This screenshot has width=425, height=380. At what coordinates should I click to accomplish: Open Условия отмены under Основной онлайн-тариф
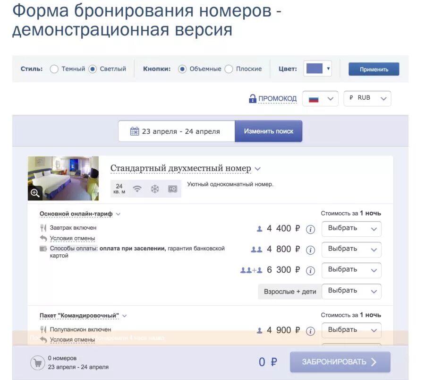pos(72,238)
